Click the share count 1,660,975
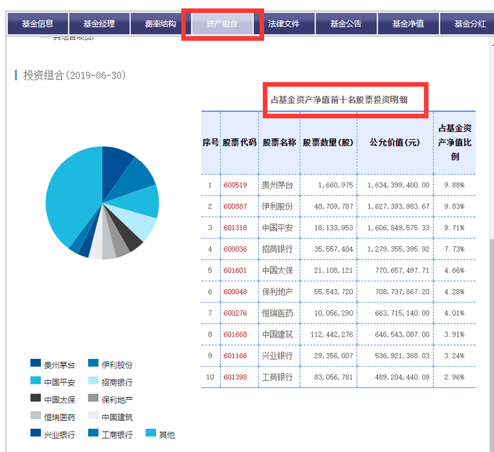The width and height of the screenshot is (494, 452). click(335, 185)
